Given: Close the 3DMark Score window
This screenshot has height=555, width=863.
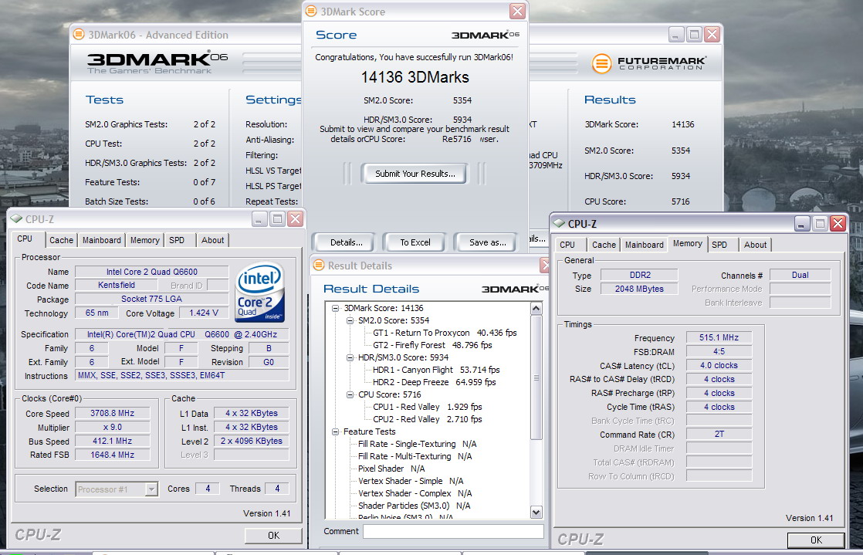Looking at the screenshot, I should pyautogui.click(x=517, y=11).
